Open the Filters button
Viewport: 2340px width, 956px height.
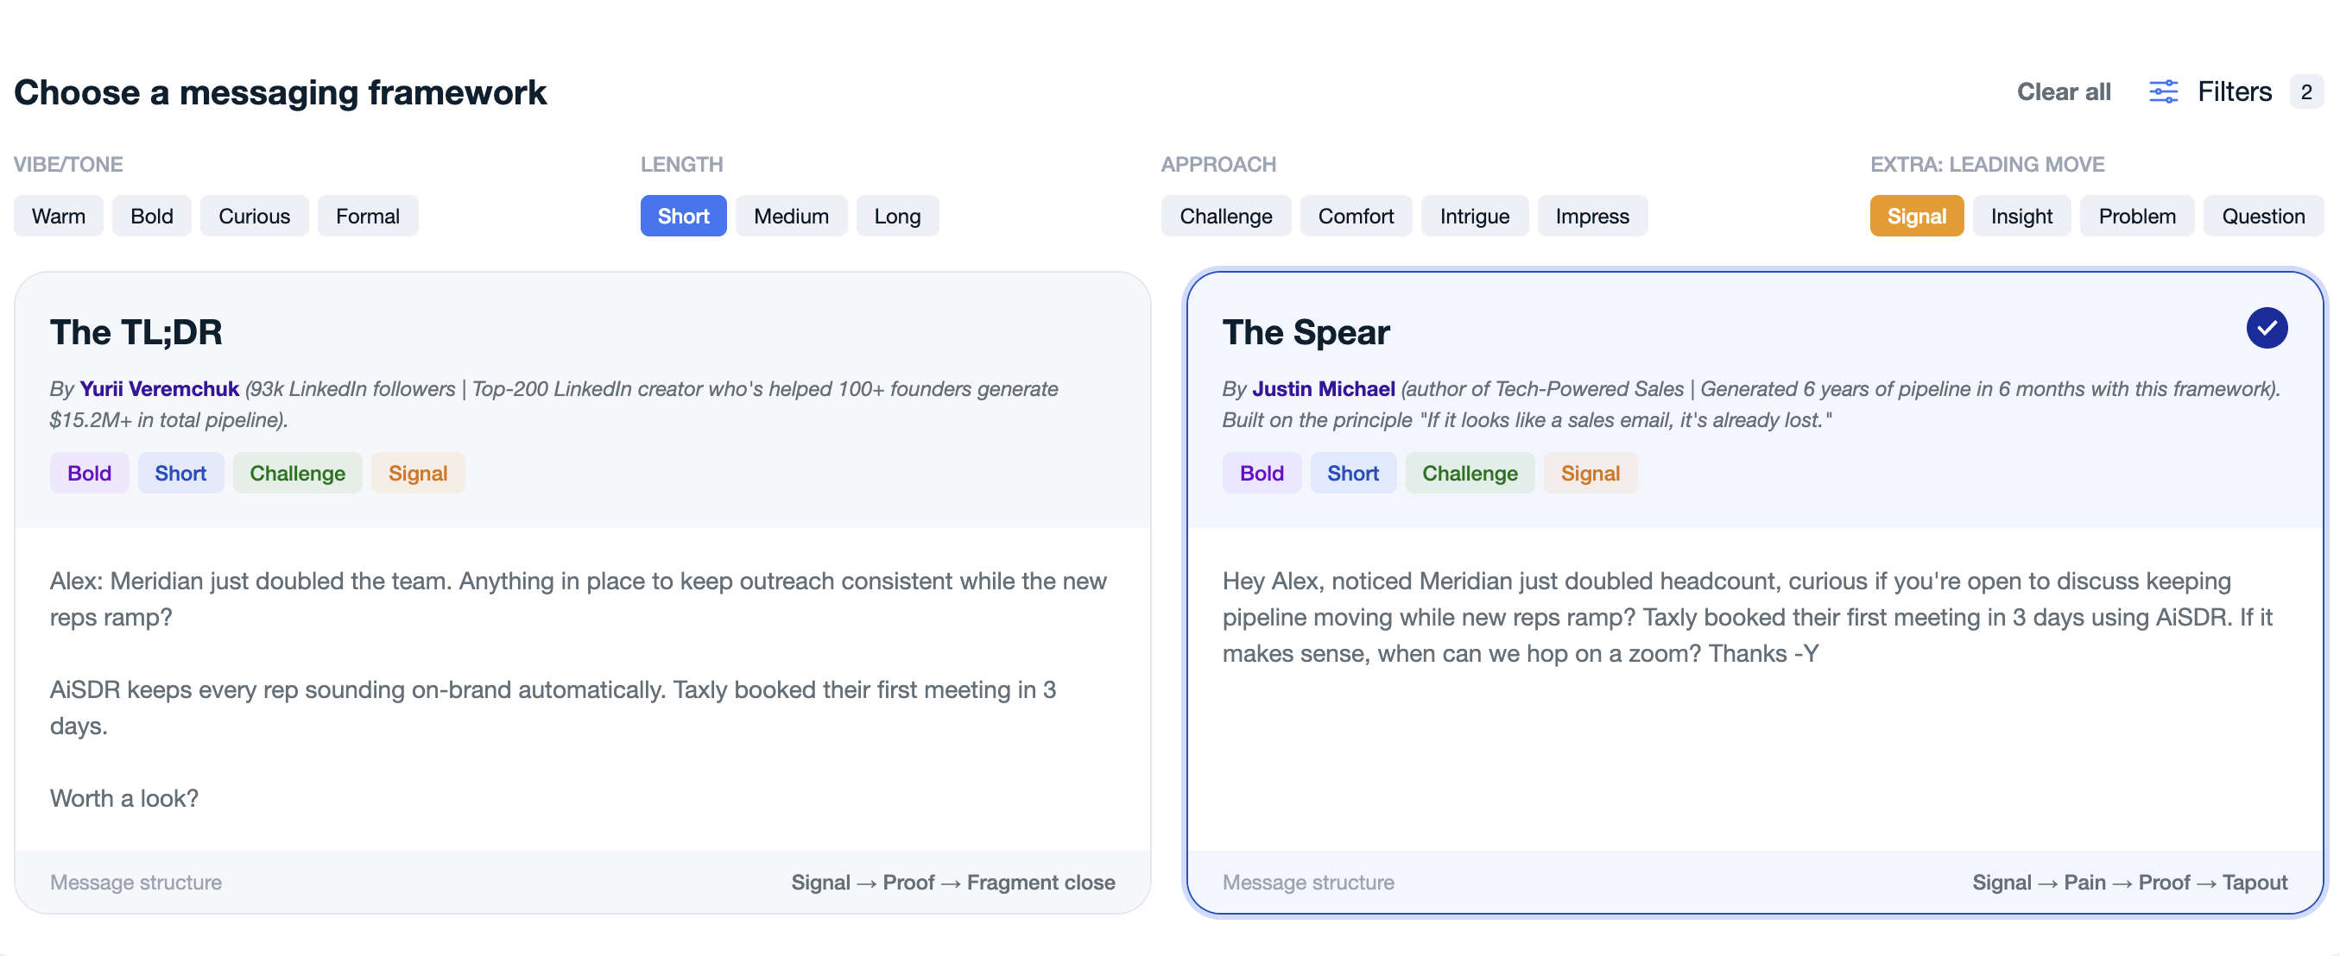tap(2235, 91)
